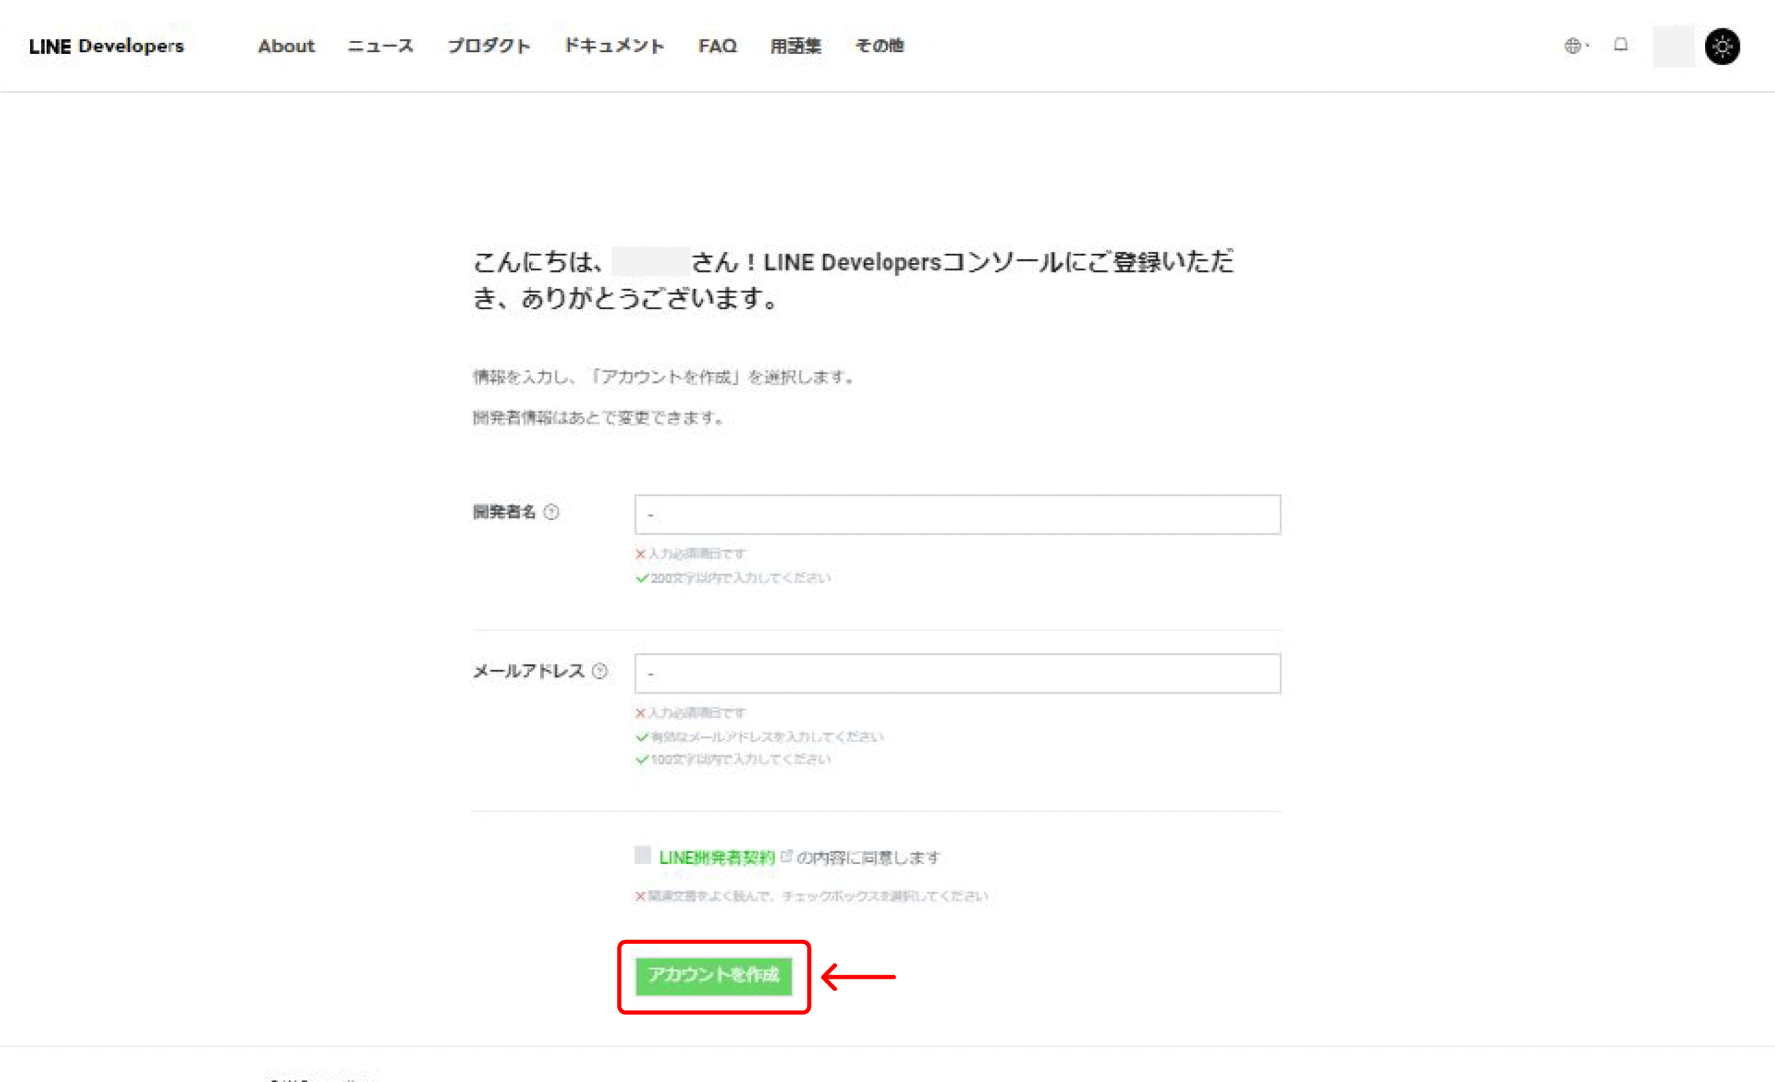Open the FAQ menu item
The image size is (1775, 1082).
717,46
